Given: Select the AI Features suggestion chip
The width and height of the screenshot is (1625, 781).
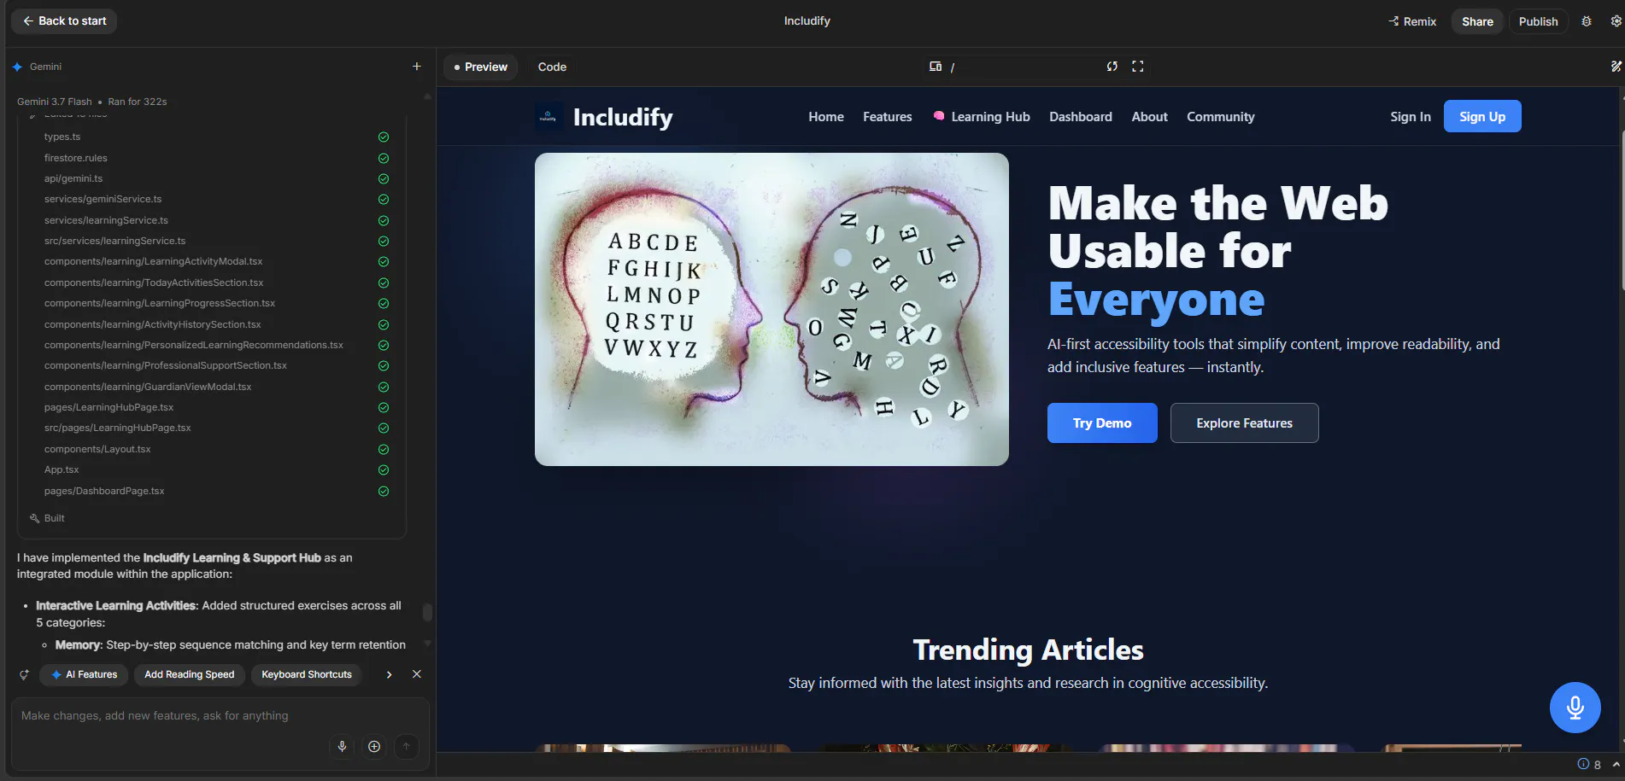Looking at the screenshot, I should [x=85, y=674].
